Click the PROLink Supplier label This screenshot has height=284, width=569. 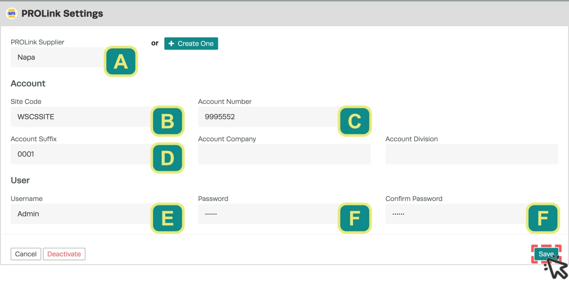[37, 42]
